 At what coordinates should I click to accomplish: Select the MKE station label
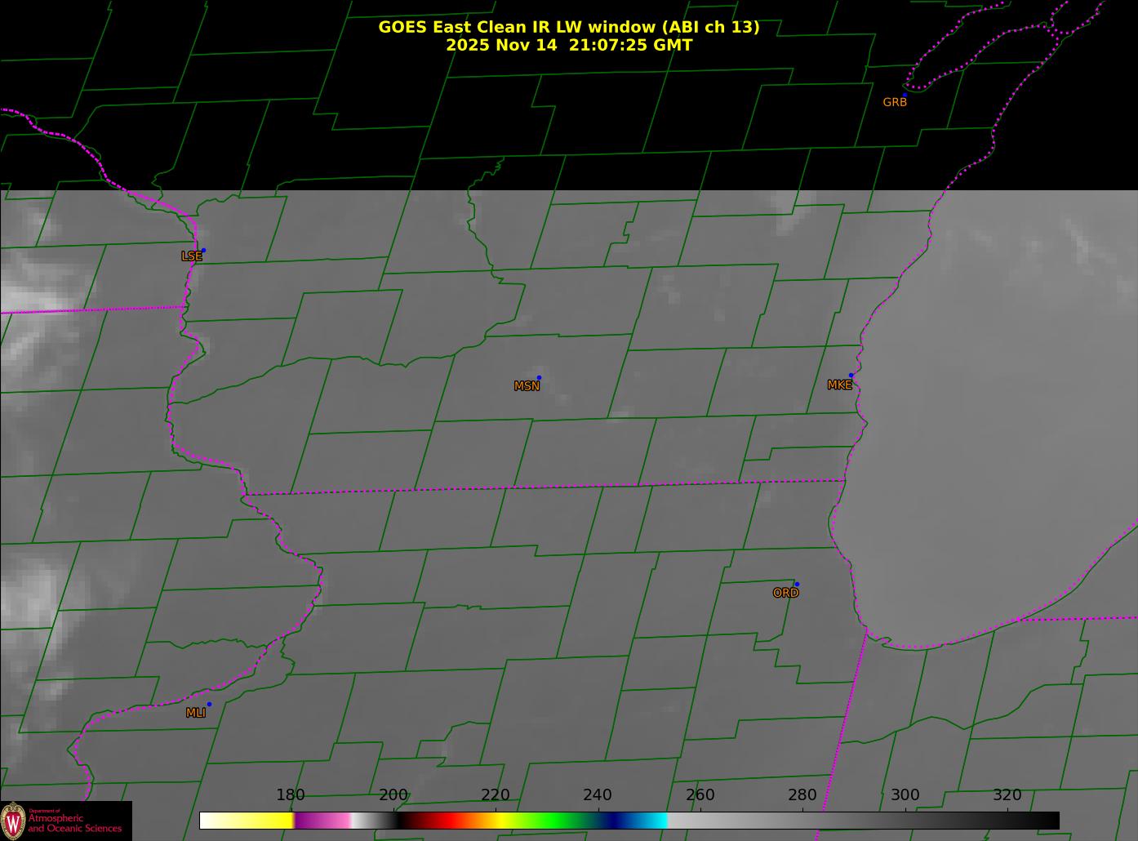pyautogui.click(x=839, y=385)
